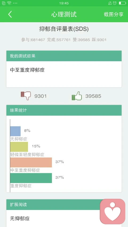Tap the 中至重度抑郁症 result text
Viewport: 128px width, 227px height.
tap(27, 70)
